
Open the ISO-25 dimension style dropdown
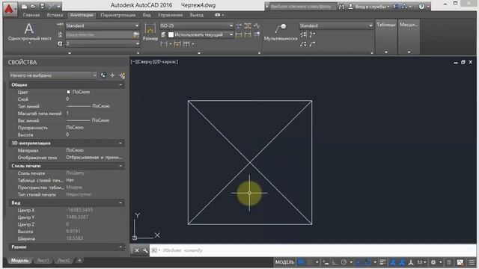[x=196, y=26]
